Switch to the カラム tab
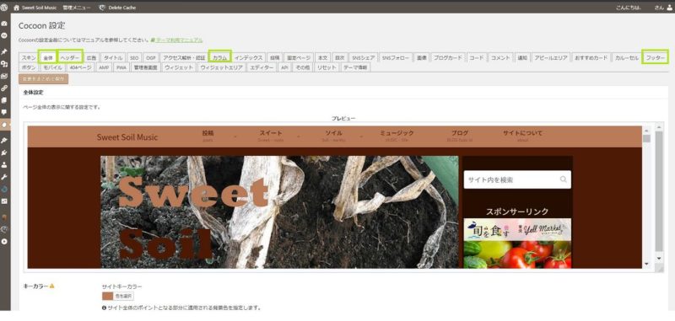675x321 pixels. [219, 57]
